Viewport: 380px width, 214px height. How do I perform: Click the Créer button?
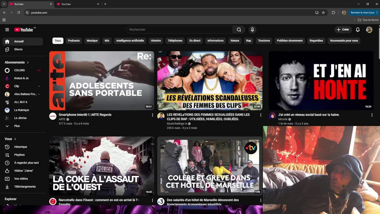click(x=343, y=30)
